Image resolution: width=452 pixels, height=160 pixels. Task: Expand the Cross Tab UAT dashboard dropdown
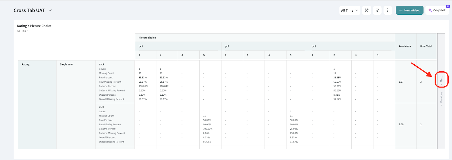click(50, 10)
